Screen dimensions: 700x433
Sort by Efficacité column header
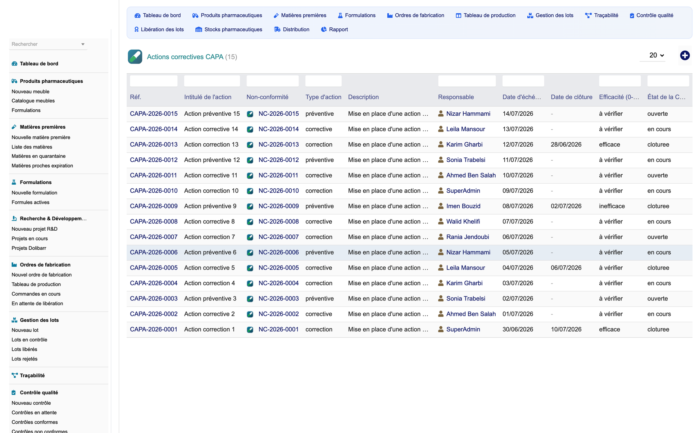click(619, 97)
